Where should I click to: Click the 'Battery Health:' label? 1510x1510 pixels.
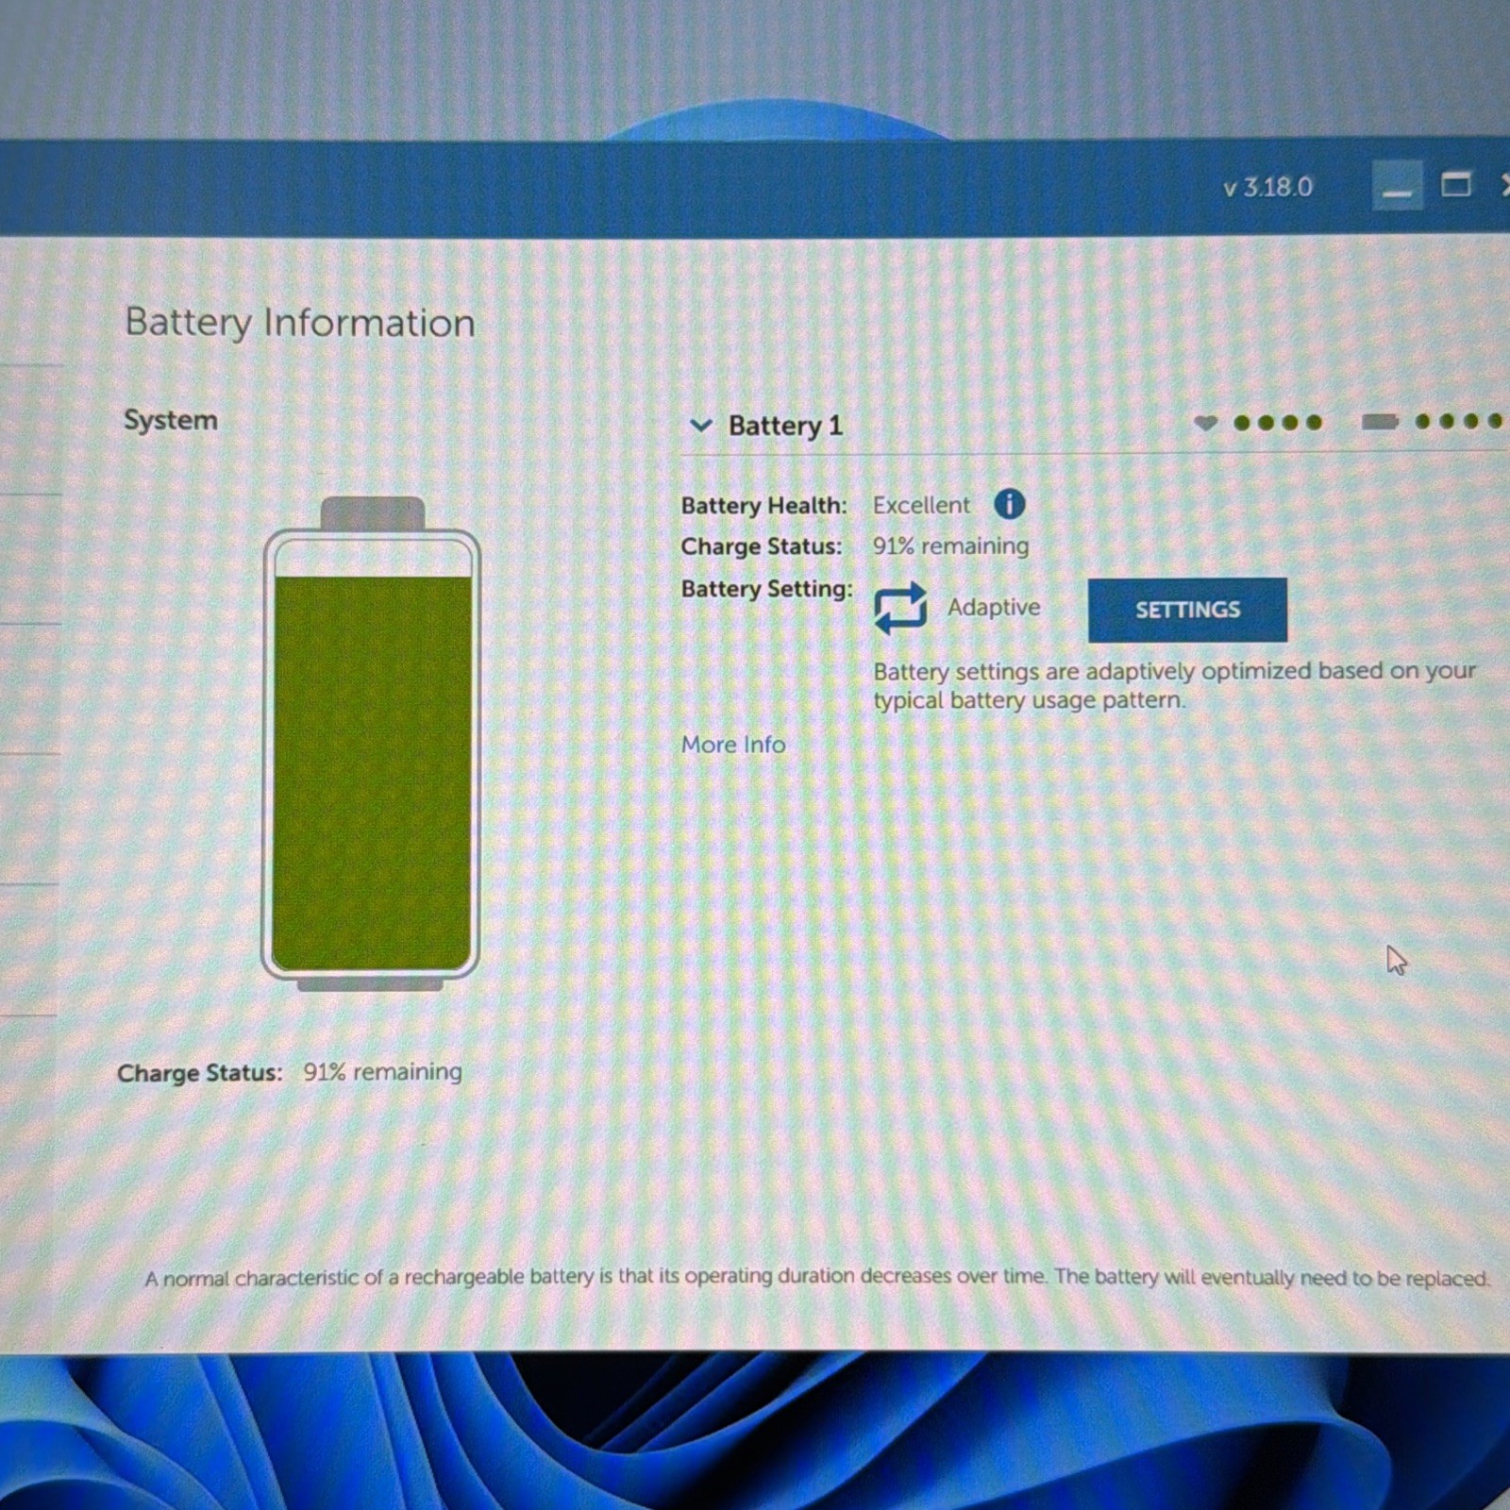[x=764, y=506]
